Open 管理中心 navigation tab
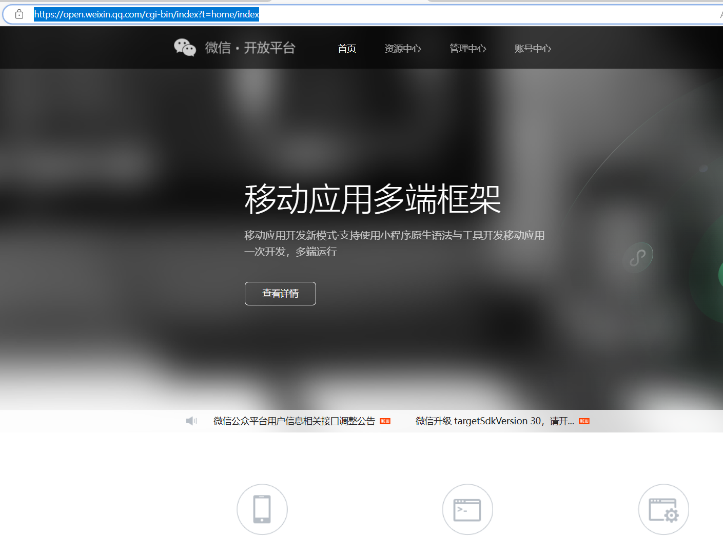This screenshot has height=537, width=723. [x=468, y=49]
